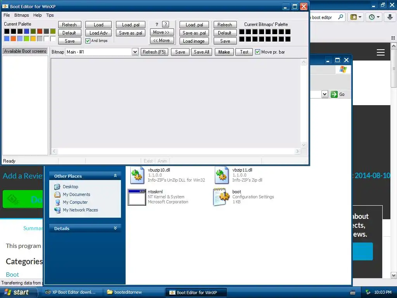The image size is (397, 298).
Task: Select the vbuzip10.dll file icon
Action: 137,175
